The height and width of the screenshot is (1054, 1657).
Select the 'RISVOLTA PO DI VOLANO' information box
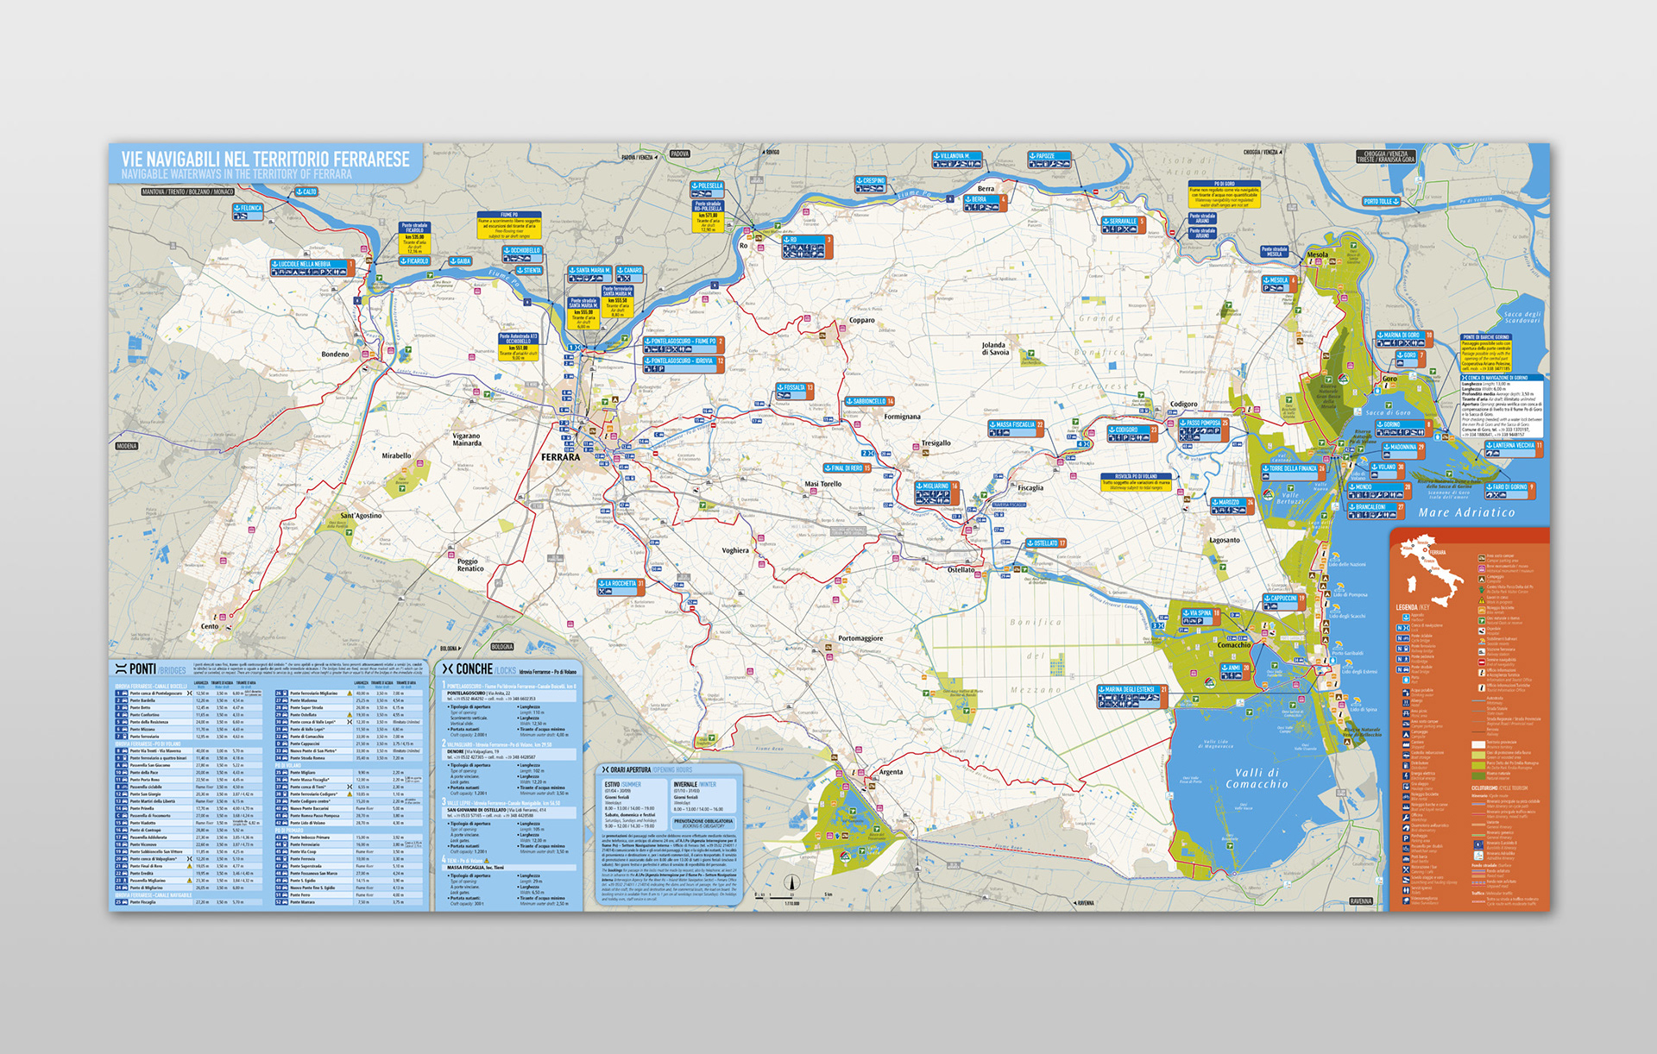[x=1136, y=482]
